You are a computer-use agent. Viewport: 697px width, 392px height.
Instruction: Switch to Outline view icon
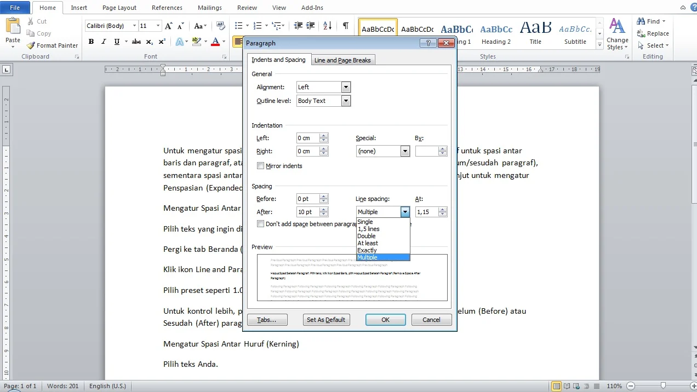click(585, 386)
